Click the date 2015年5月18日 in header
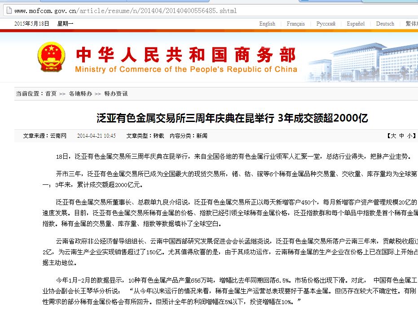 click(x=32, y=24)
